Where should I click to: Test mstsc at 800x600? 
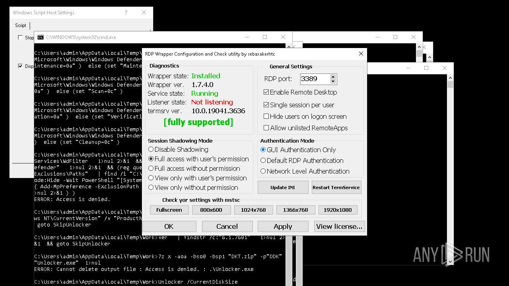click(x=211, y=210)
